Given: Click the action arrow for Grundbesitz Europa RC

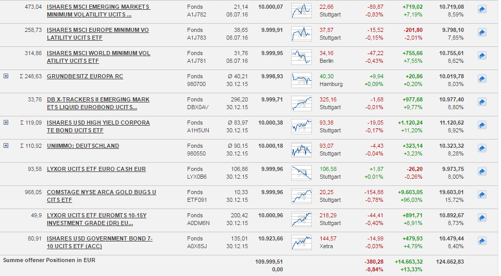Looking at the screenshot, I should pos(482,79).
